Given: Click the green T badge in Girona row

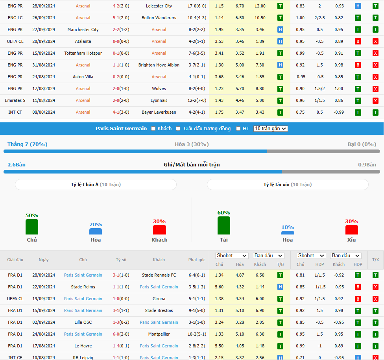Looking at the screenshot, I should point(280,299).
